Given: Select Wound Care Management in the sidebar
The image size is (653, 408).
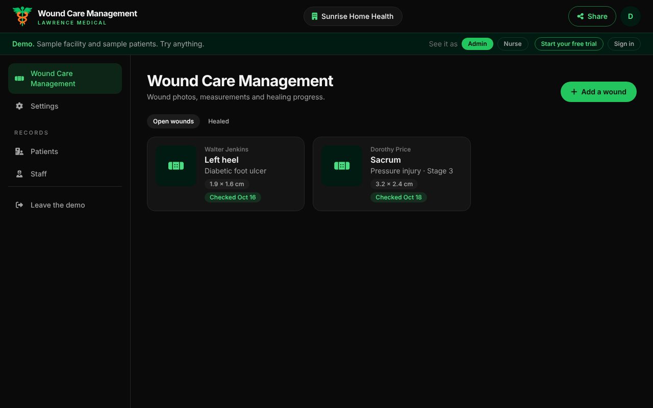Looking at the screenshot, I should coord(65,79).
